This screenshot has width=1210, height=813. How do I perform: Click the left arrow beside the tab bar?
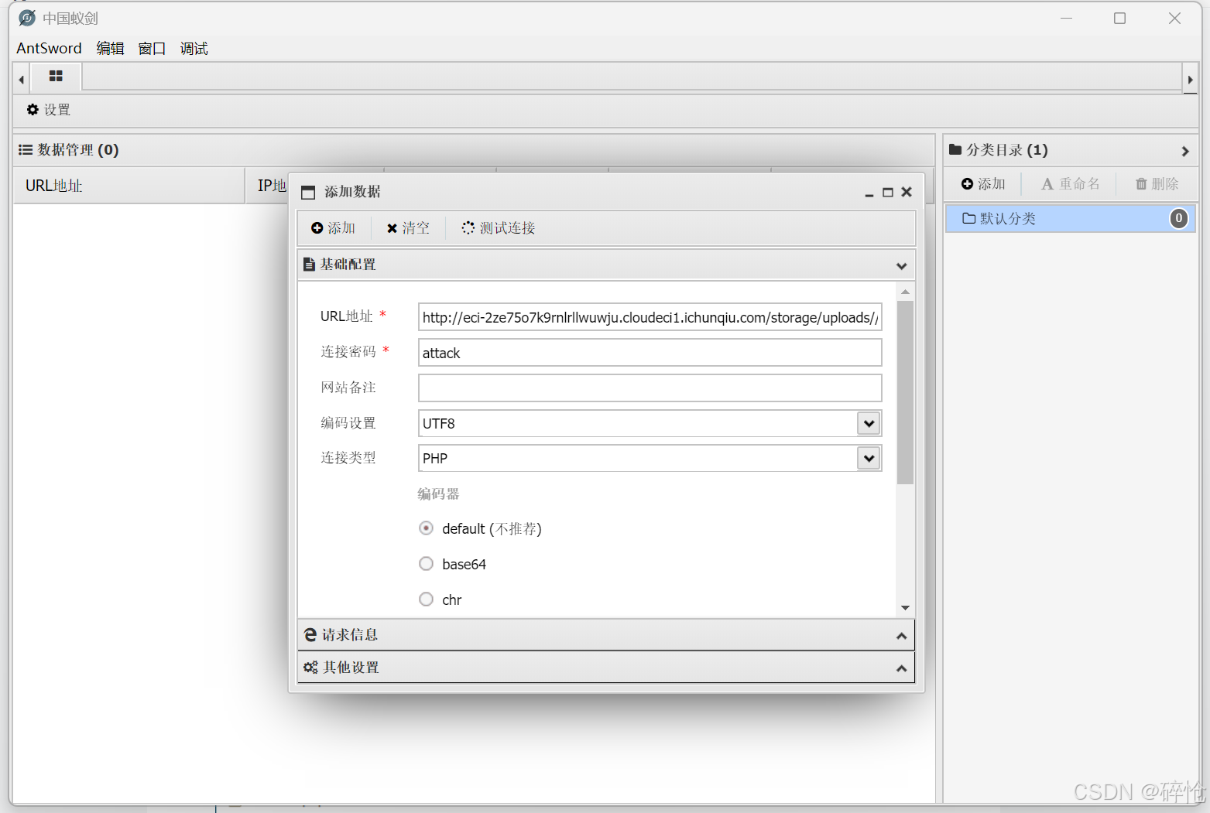coord(19,77)
